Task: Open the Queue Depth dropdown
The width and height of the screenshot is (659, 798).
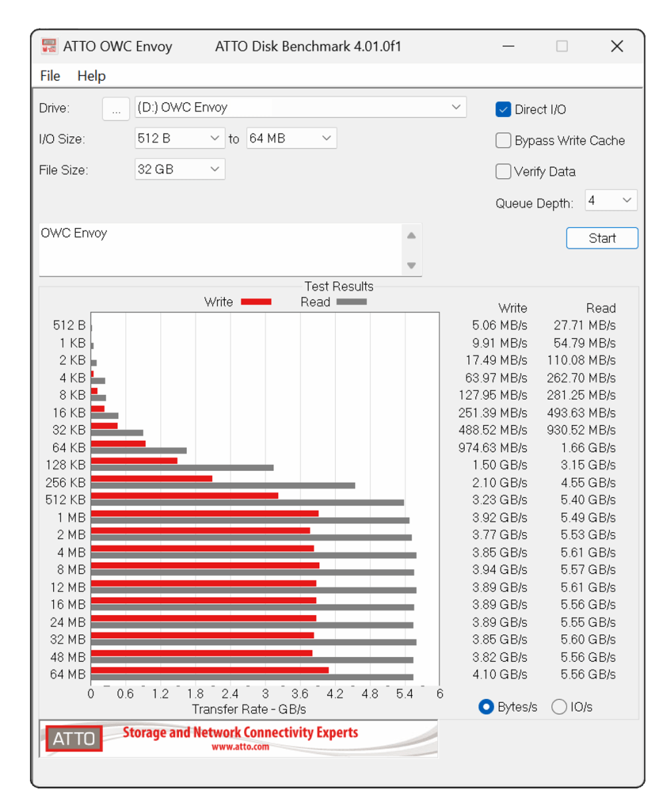Action: (626, 200)
